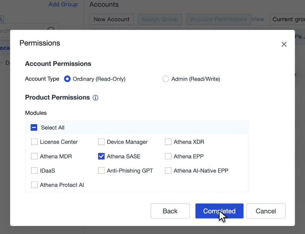Select Admin (Read/Write) account type

[166, 79]
